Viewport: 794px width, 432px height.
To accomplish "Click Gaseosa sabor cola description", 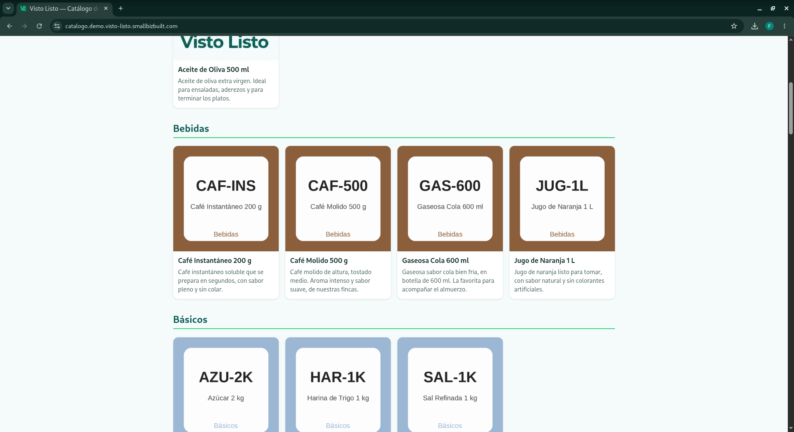I will click(448, 281).
